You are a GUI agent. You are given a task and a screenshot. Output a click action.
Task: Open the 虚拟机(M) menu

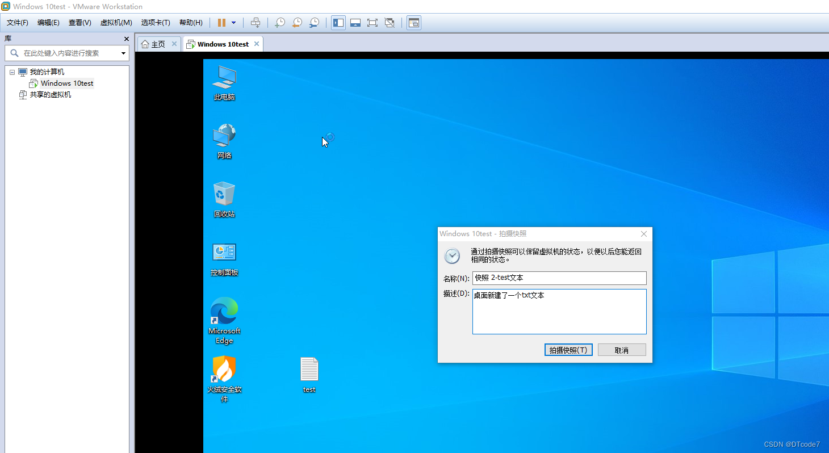116,23
